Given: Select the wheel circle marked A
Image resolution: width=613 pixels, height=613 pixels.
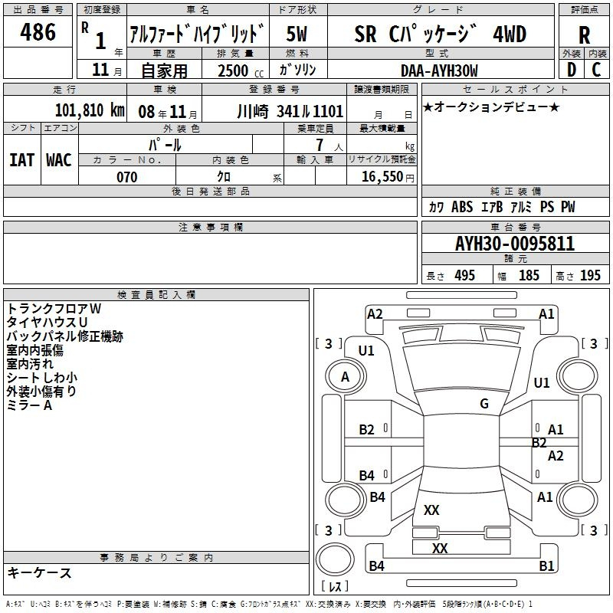Looking at the screenshot, I should [x=345, y=376].
